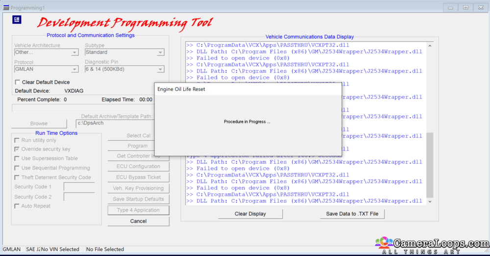Maximize the Programming1 window
The height and width of the screenshot is (256, 490).
click(x=465, y=7)
